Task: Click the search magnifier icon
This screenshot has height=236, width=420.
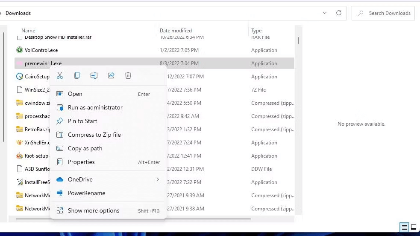Action: tap(361, 13)
